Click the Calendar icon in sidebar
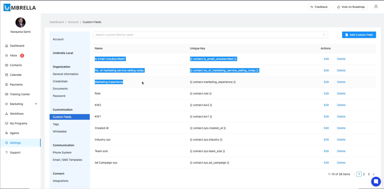 coord(7,75)
